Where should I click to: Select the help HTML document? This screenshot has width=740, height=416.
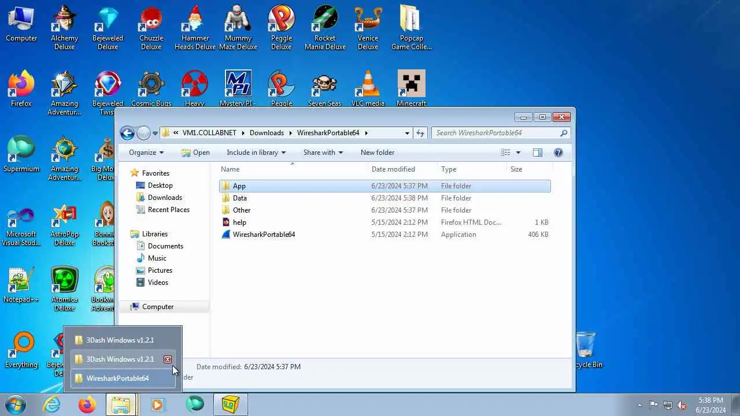[384, 222]
